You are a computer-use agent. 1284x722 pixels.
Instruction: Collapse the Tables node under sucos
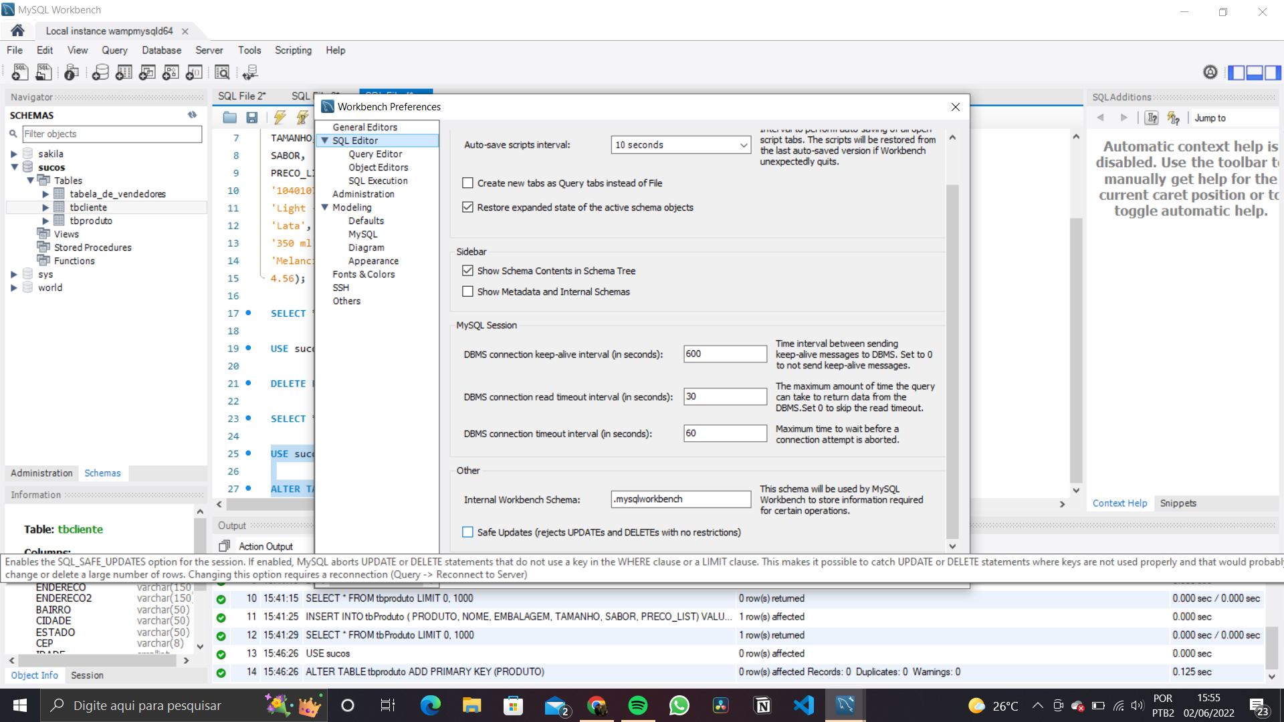(30, 180)
